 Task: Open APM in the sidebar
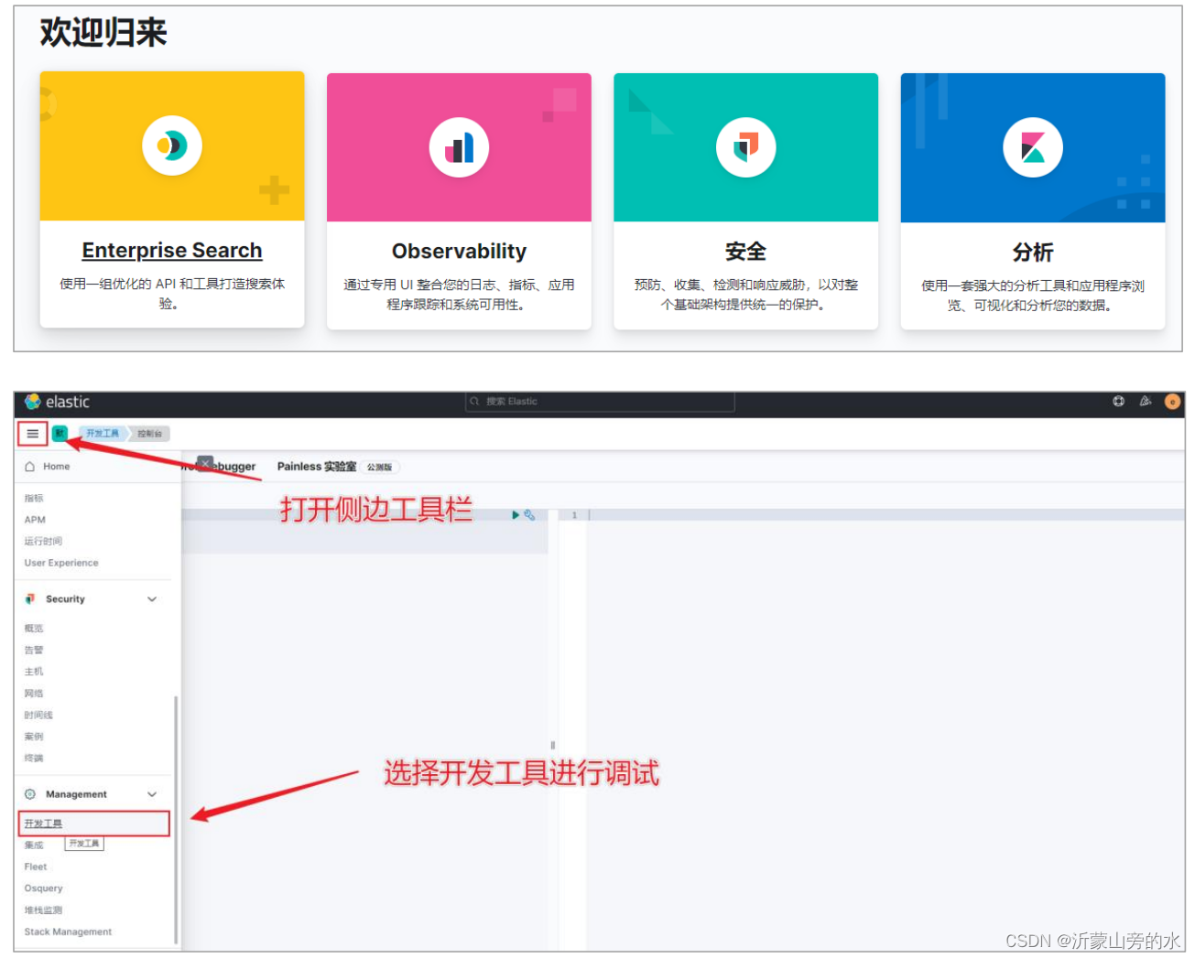tap(35, 520)
